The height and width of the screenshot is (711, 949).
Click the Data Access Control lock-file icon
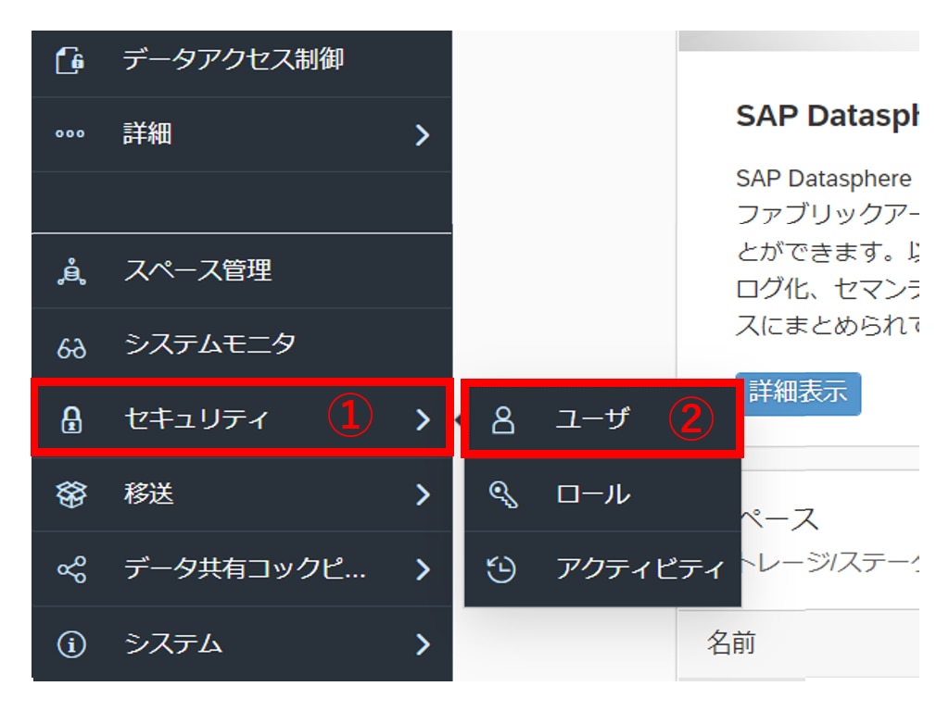(70, 61)
